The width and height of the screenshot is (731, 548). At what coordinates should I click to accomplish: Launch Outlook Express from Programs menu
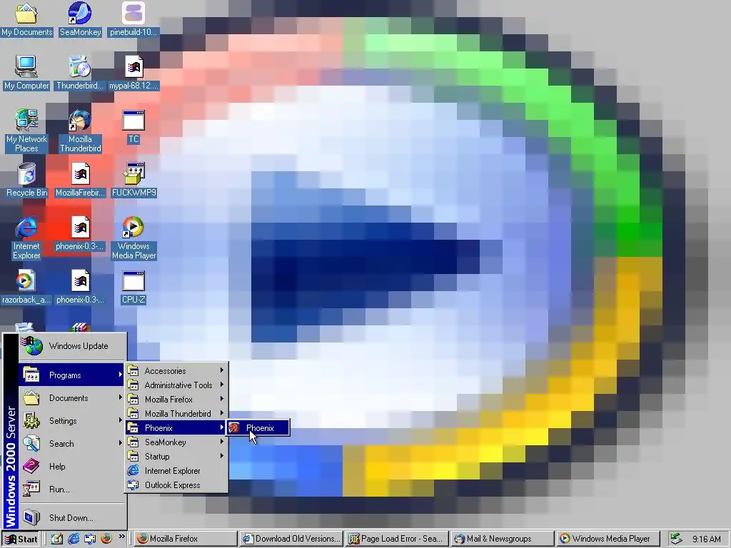point(176,485)
